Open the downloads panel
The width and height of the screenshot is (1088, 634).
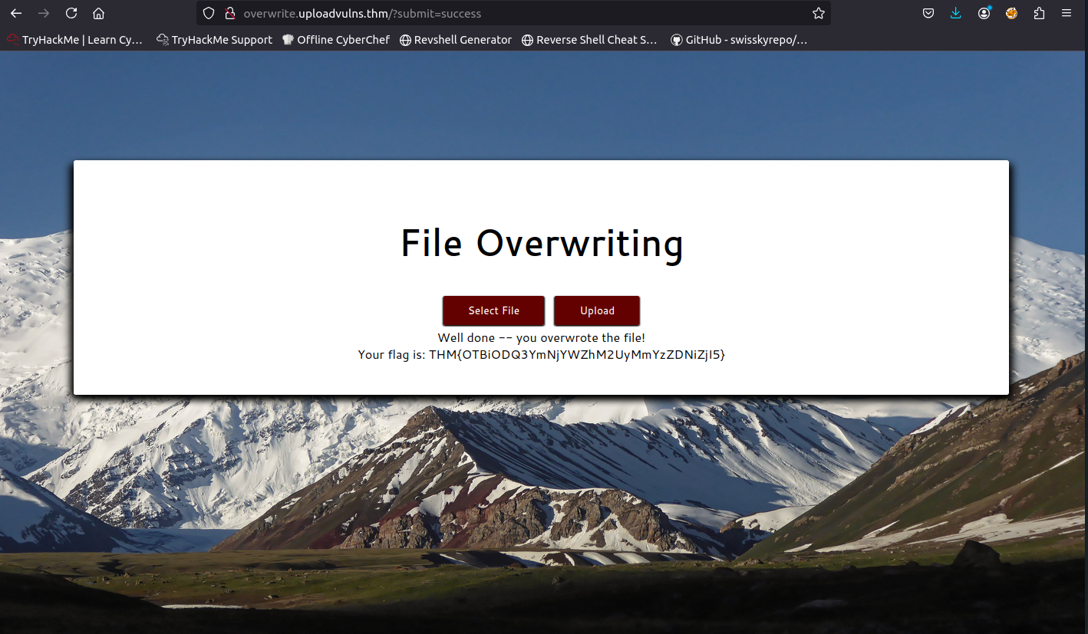click(x=955, y=13)
